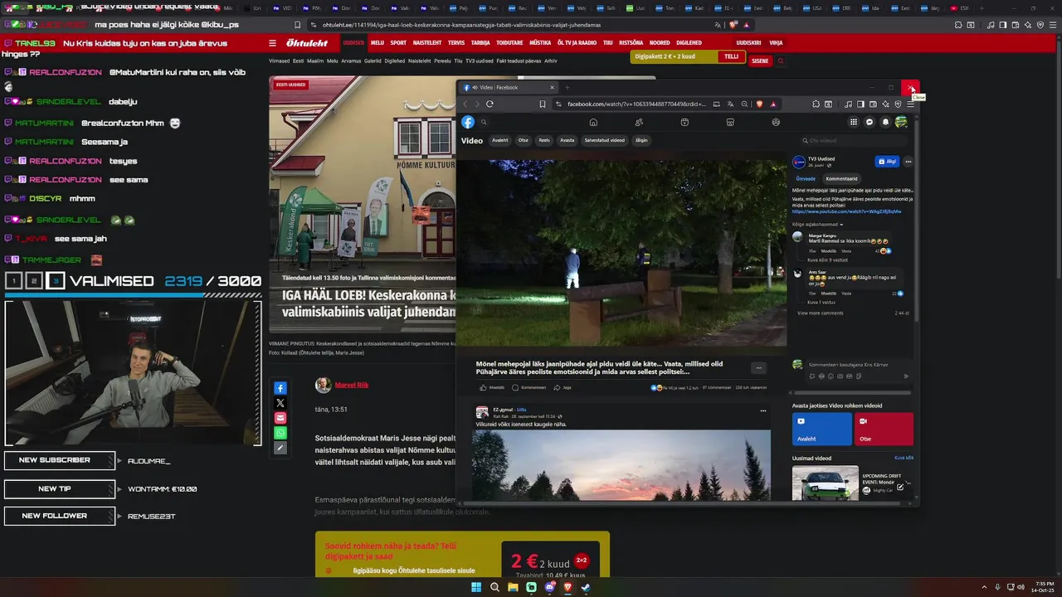Open Facebook notifications bell

(885, 122)
